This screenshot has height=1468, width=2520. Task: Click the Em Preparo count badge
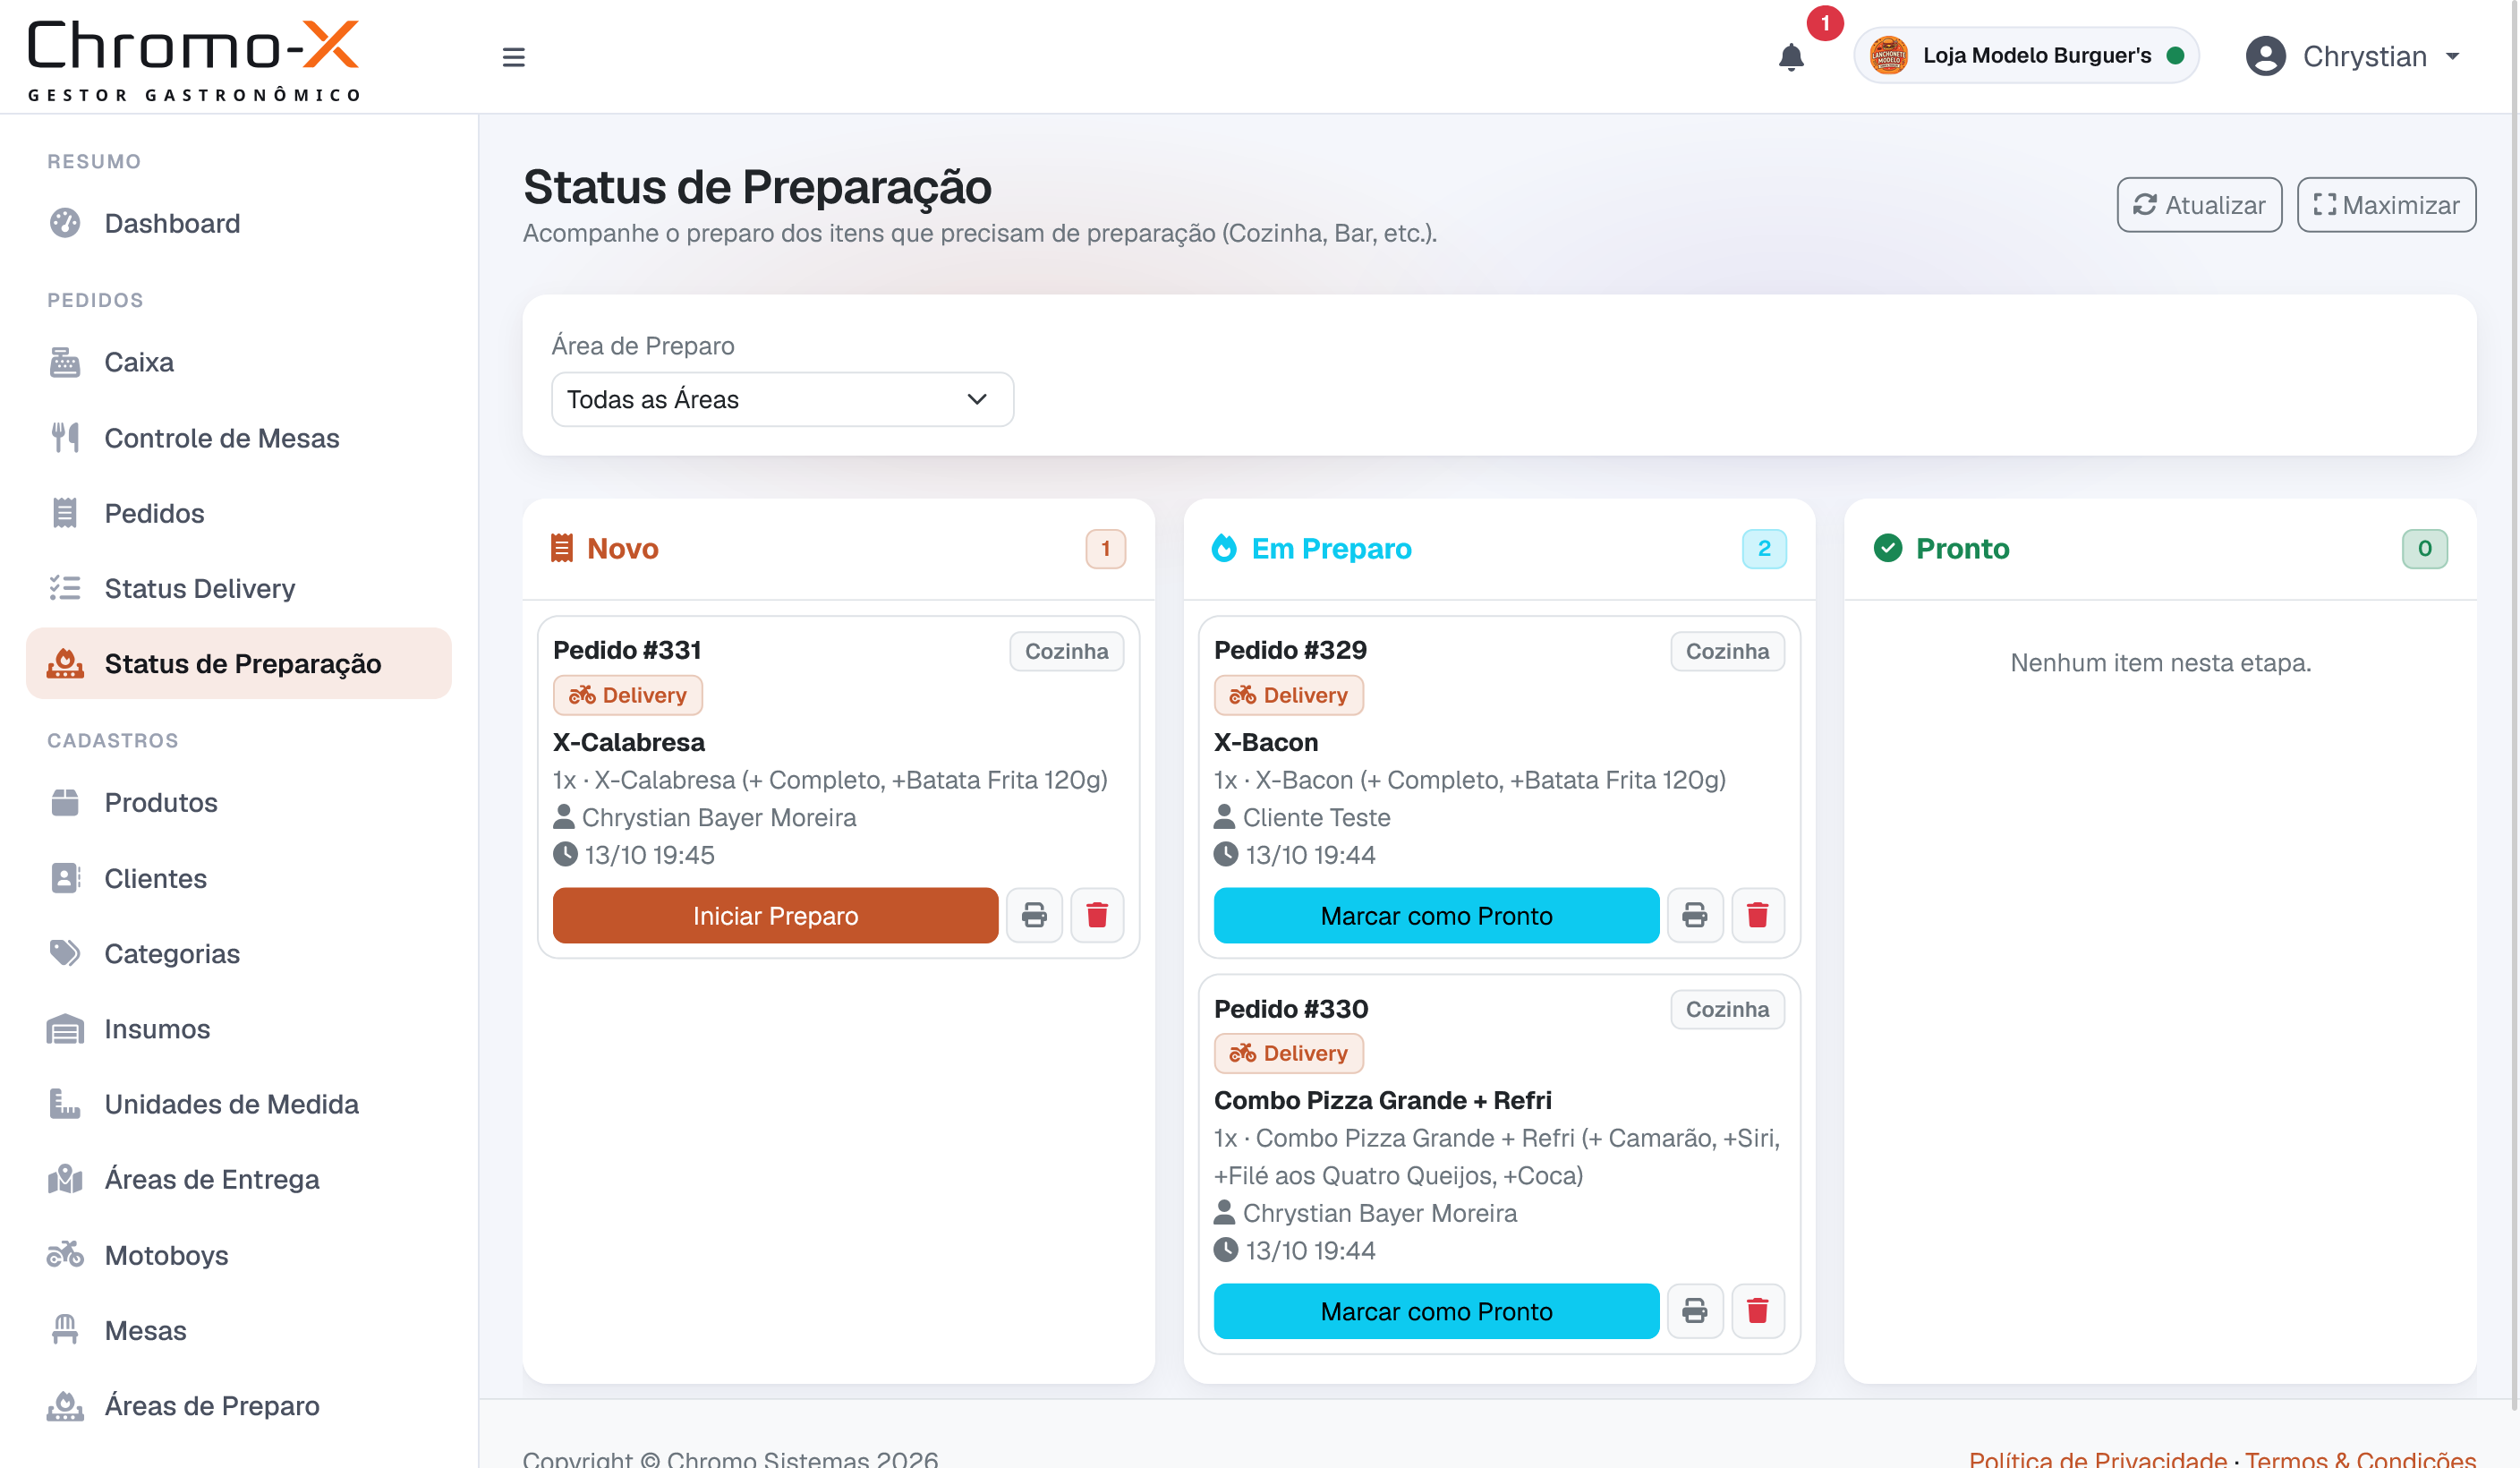coord(1764,548)
